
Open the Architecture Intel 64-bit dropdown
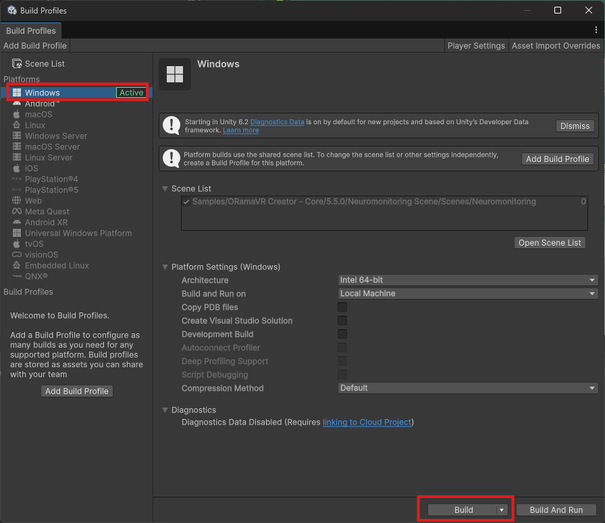[468, 280]
